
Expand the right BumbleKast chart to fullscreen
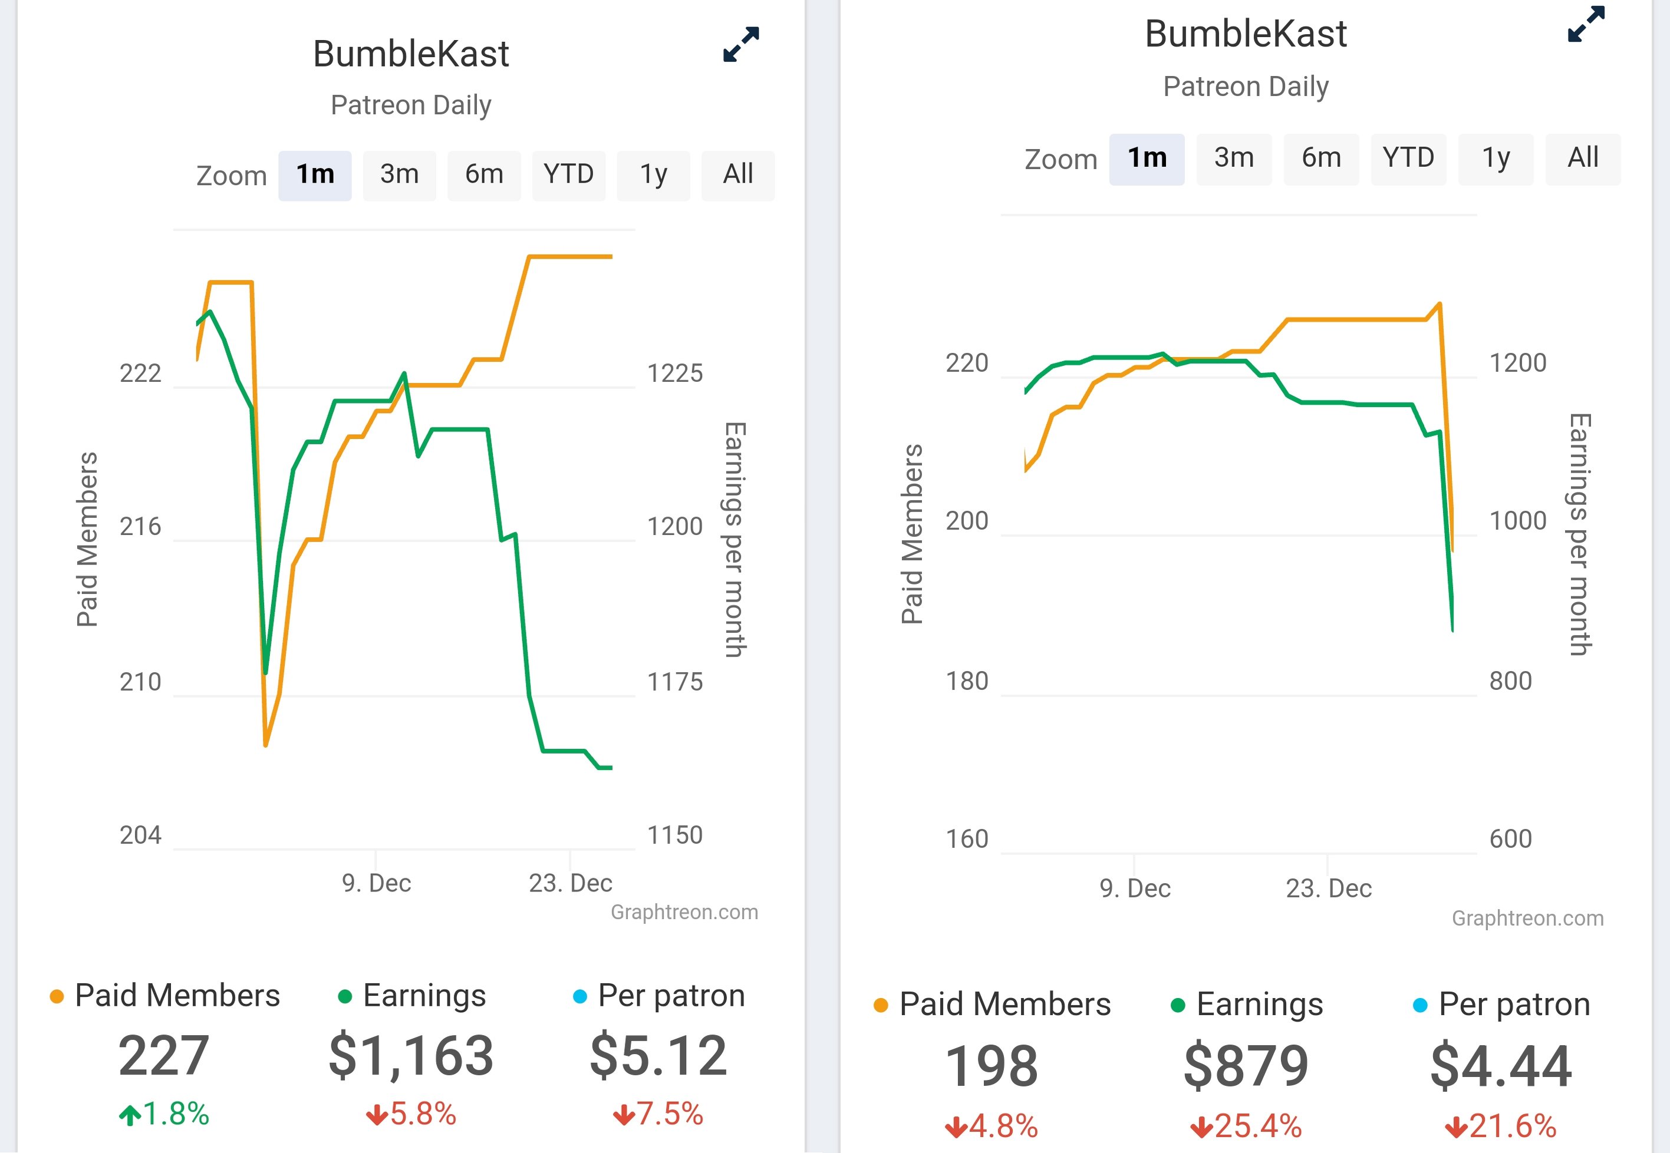[1586, 25]
